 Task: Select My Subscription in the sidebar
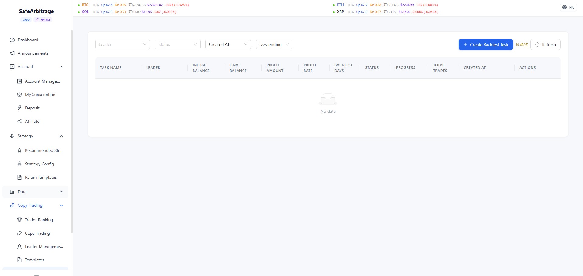pyautogui.click(x=40, y=95)
